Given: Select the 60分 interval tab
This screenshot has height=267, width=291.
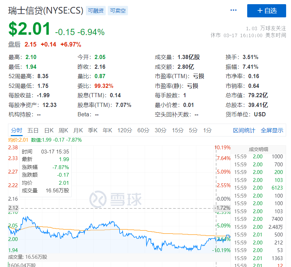Looking at the screenshot, I should tap(143, 131).
